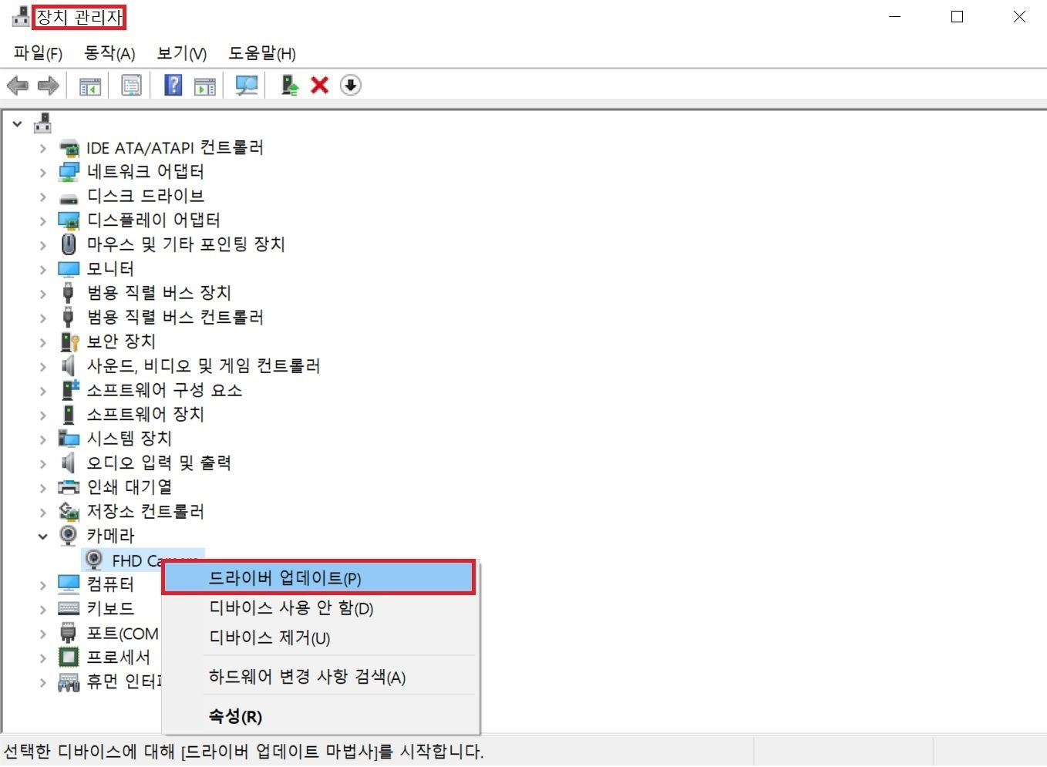Open the Help question mark toolbar icon
The width and height of the screenshot is (1047, 767).
coord(173,85)
